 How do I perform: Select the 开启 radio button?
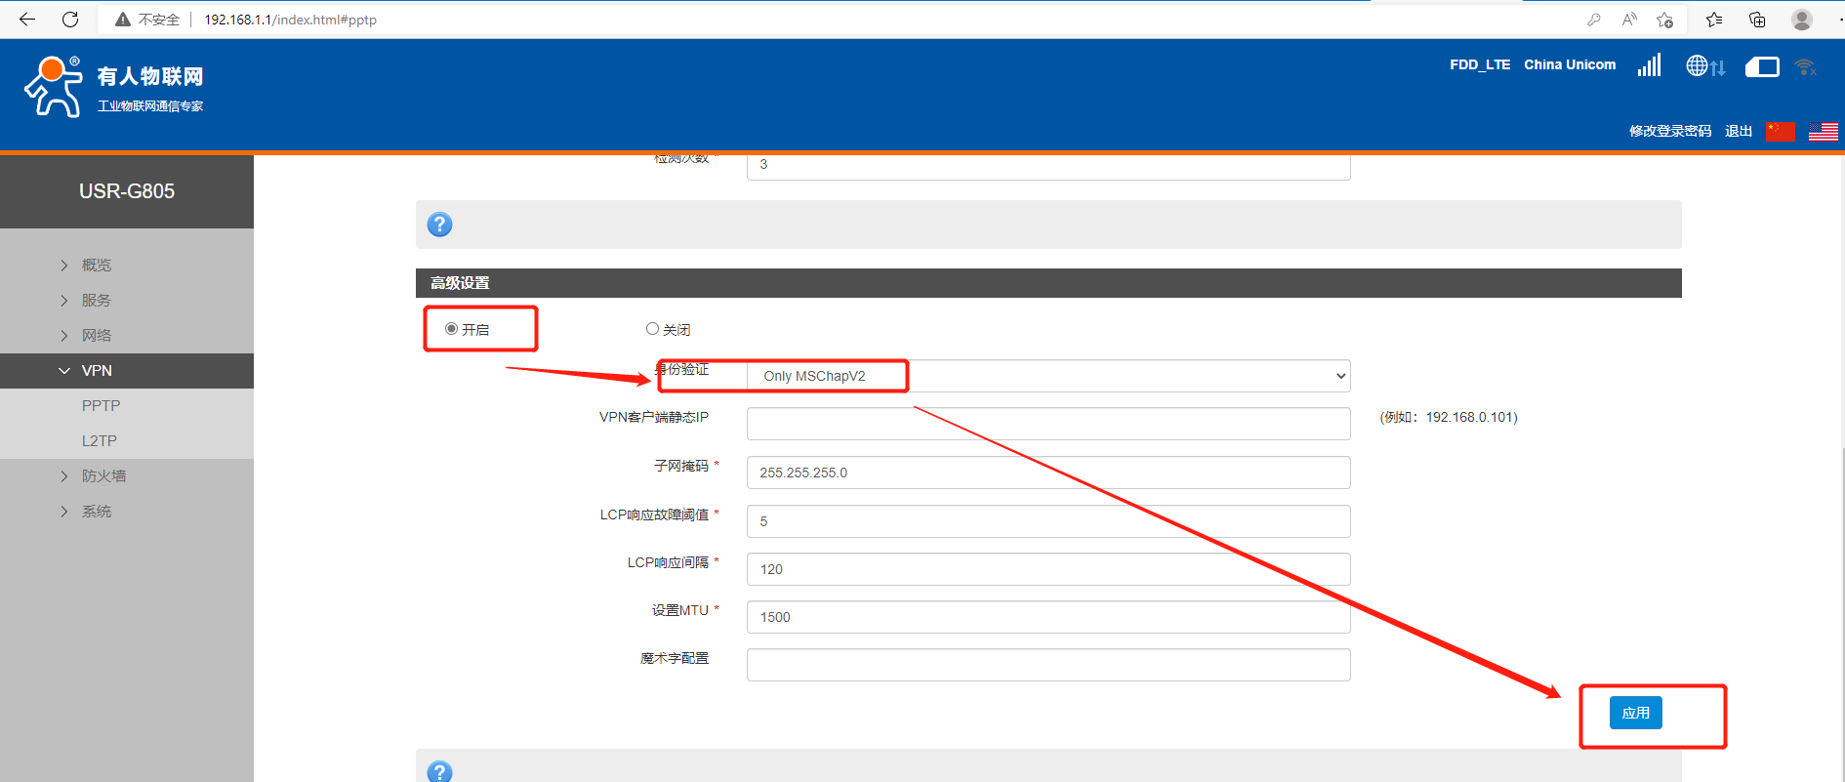point(452,329)
